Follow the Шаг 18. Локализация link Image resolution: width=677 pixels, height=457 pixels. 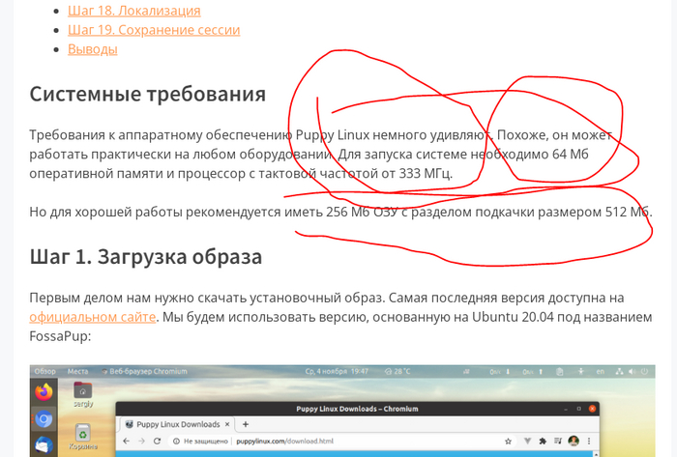coord(134,11)
